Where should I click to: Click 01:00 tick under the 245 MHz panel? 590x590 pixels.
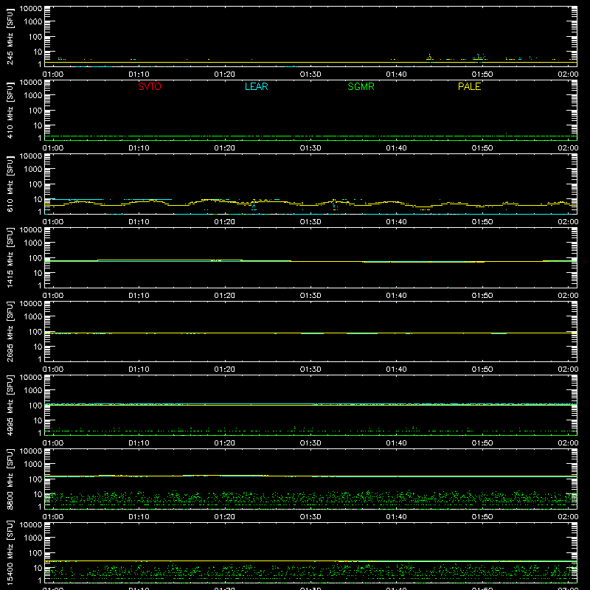pos(53,74)
